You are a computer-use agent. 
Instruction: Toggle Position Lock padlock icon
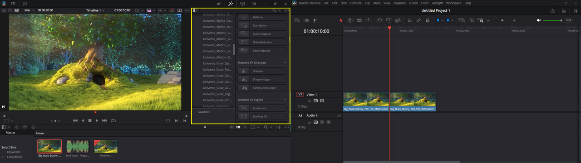coord(427,20)
